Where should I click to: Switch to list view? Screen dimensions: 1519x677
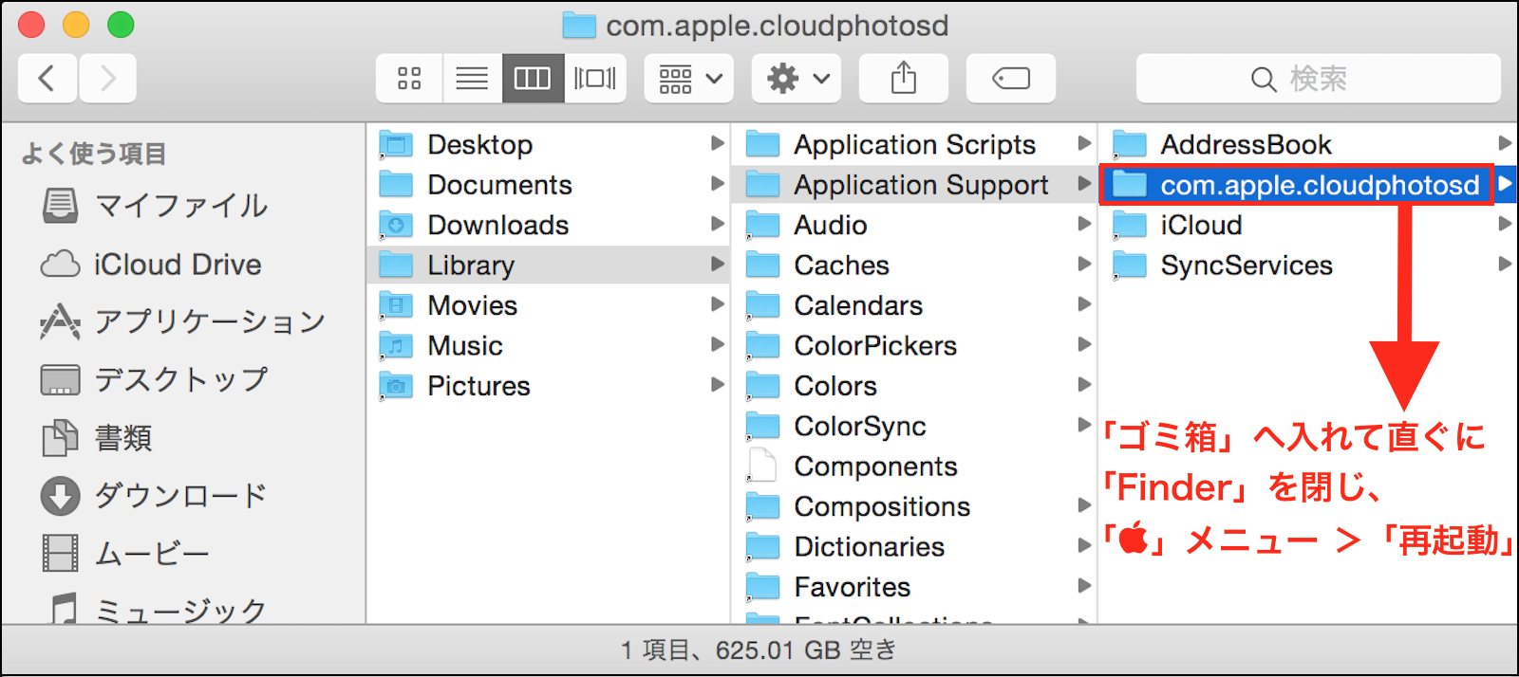tap(472, 78)
